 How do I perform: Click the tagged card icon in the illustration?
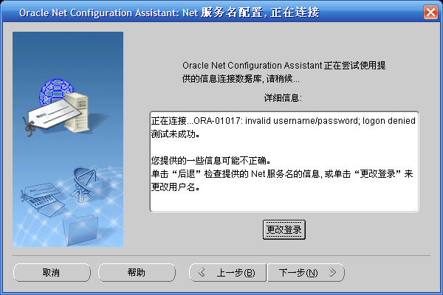(x=43, y=114)
